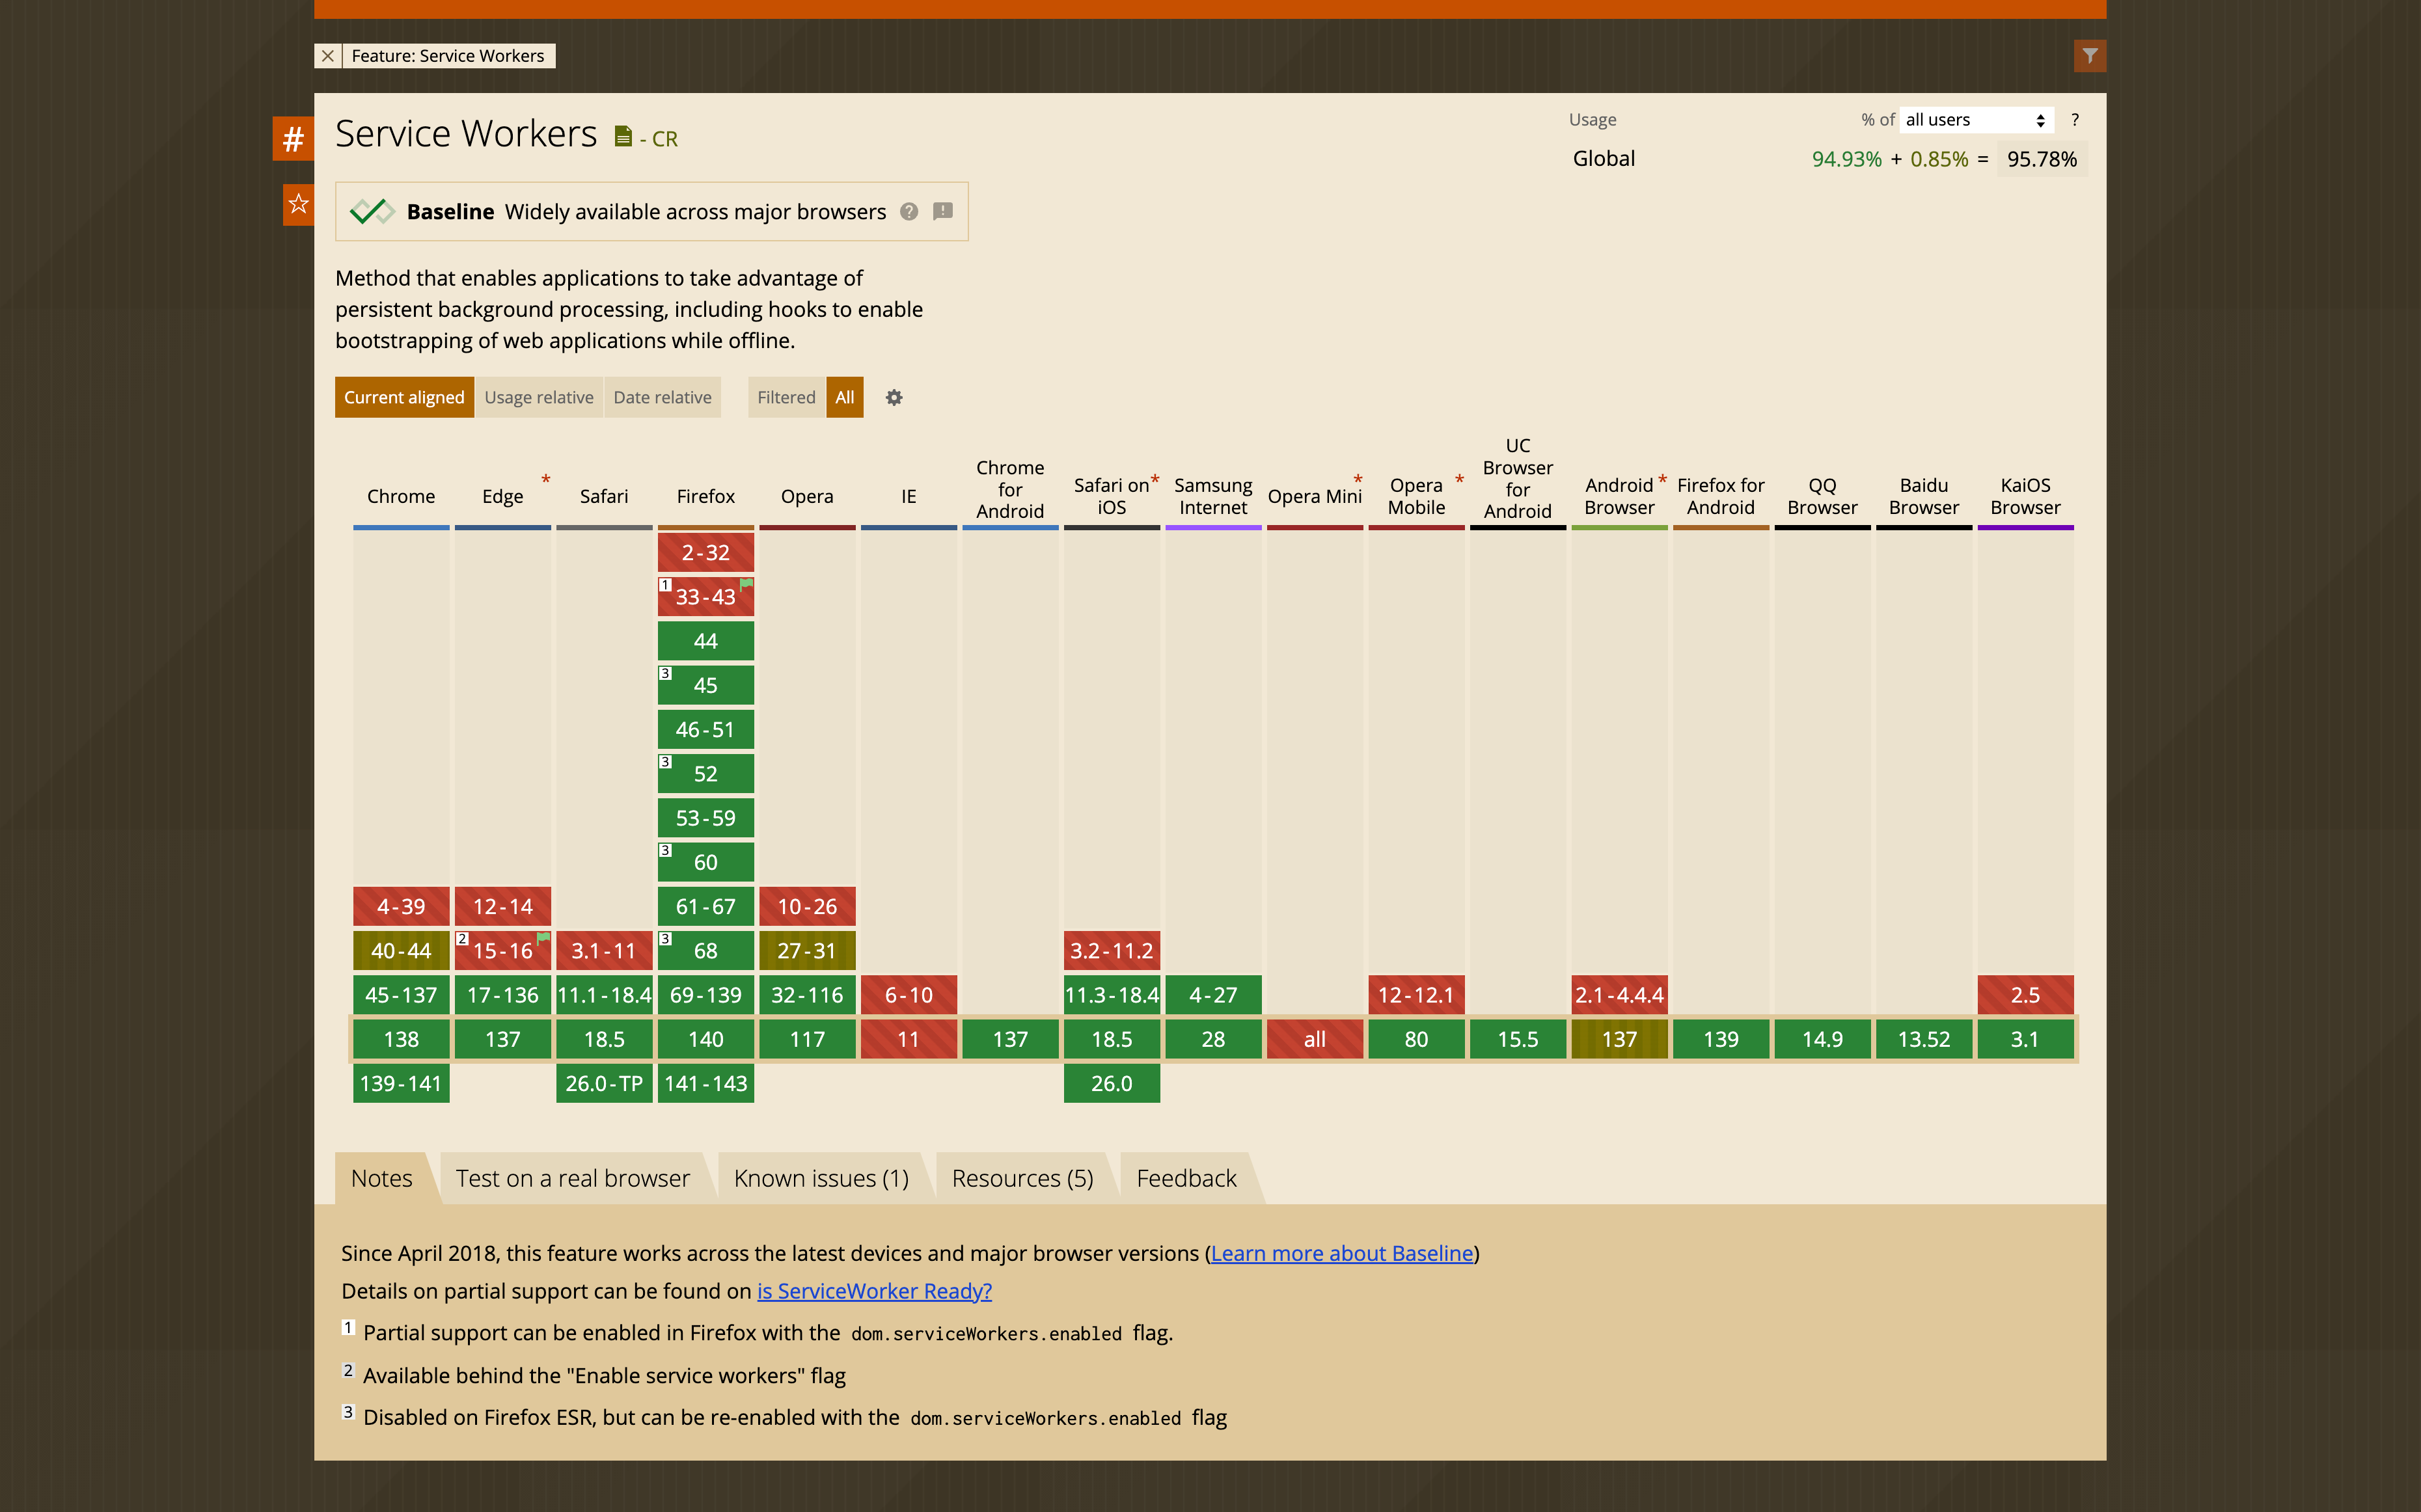
Task: Click the Baseline feedback flag icon
Action: [x=942, y=211]
